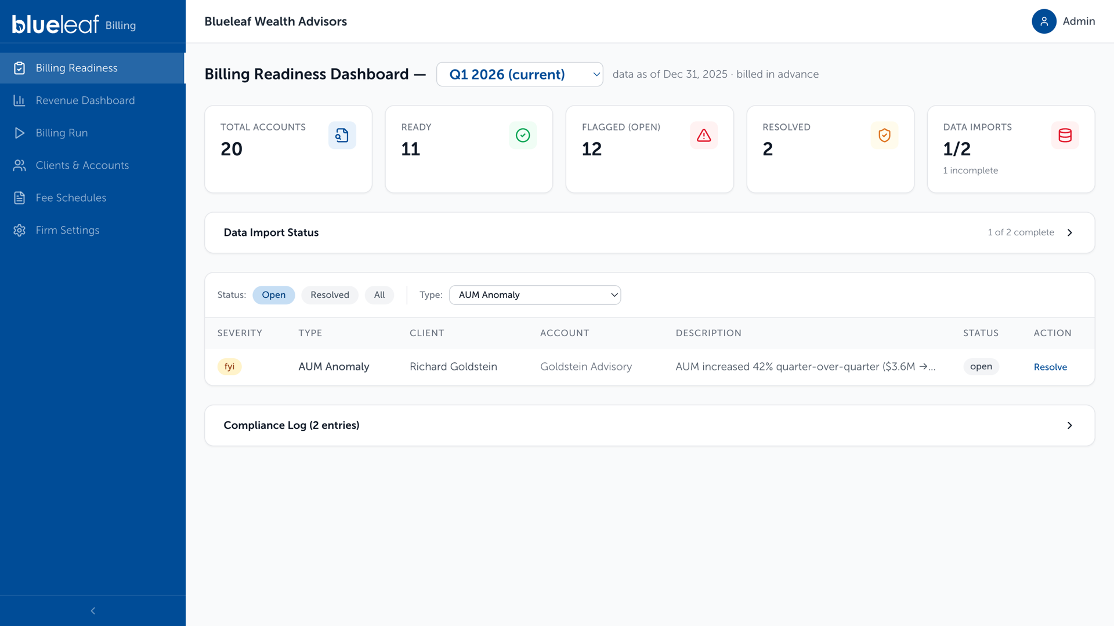The width and height of the screenshot is (1114, 626).
Task: Click the Flagged (Open) count 12
Action: point(592,150)
